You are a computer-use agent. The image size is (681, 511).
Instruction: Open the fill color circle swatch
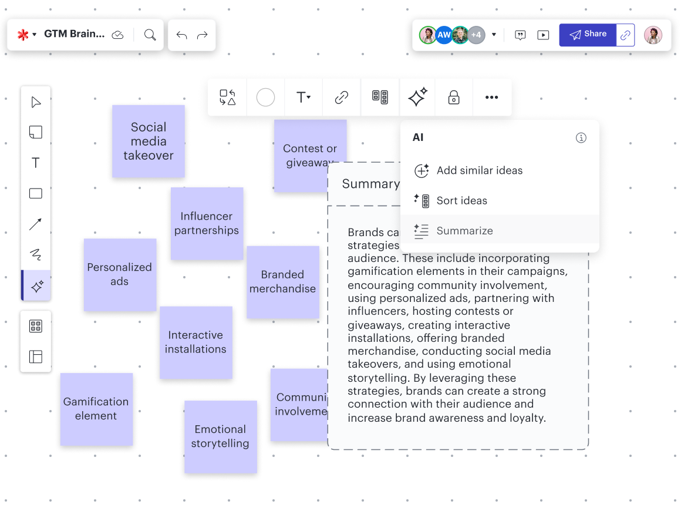point(265,97)
